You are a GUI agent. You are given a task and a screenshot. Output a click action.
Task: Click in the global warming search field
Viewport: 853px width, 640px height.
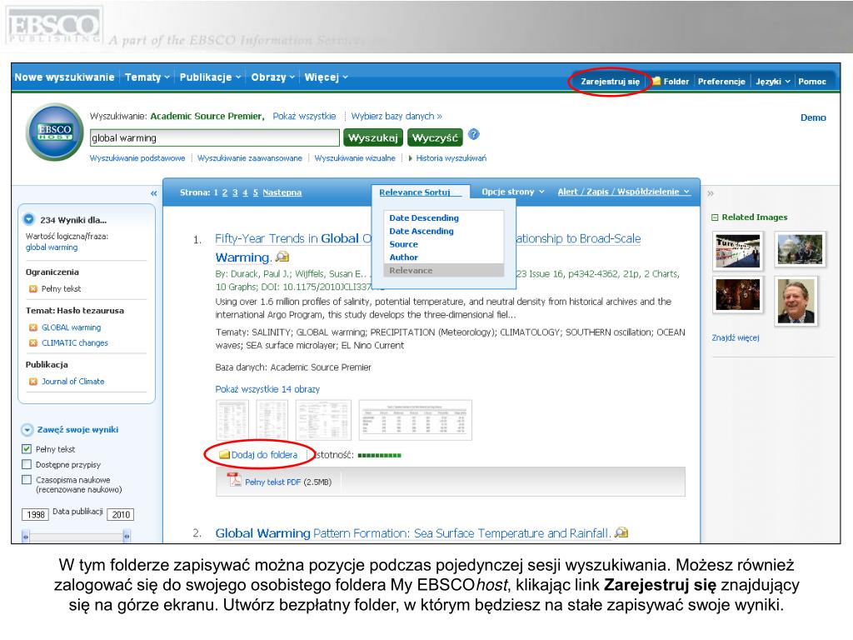pos(214,138)
